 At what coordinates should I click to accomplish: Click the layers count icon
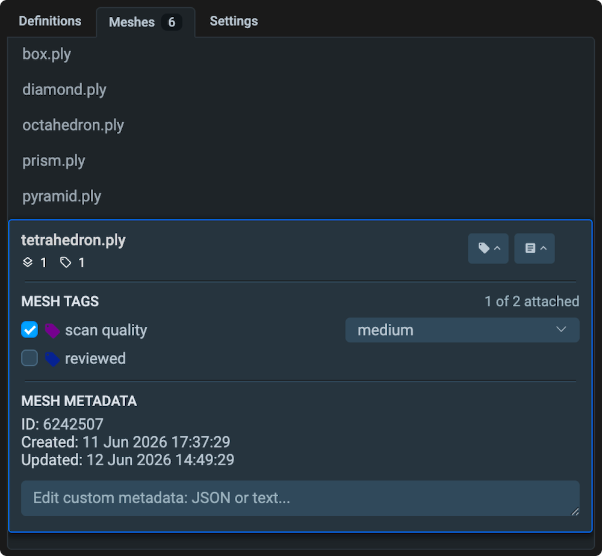click(28, 262)
